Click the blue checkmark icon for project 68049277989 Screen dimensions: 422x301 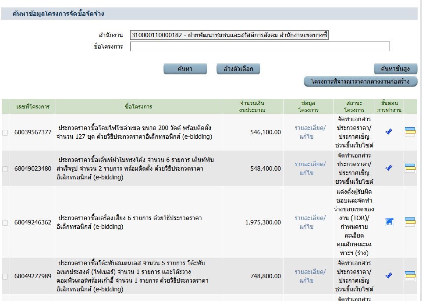389,276
